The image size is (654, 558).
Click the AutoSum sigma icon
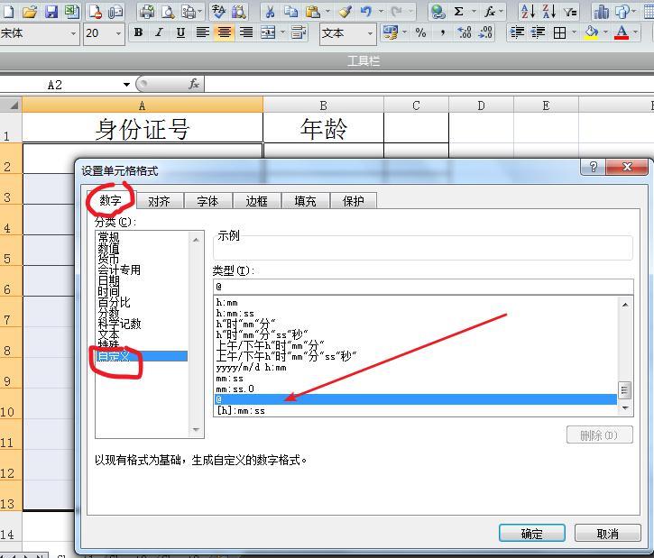[x=459, y=11]
